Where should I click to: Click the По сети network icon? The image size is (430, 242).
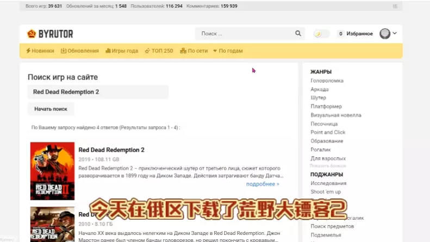183,51
